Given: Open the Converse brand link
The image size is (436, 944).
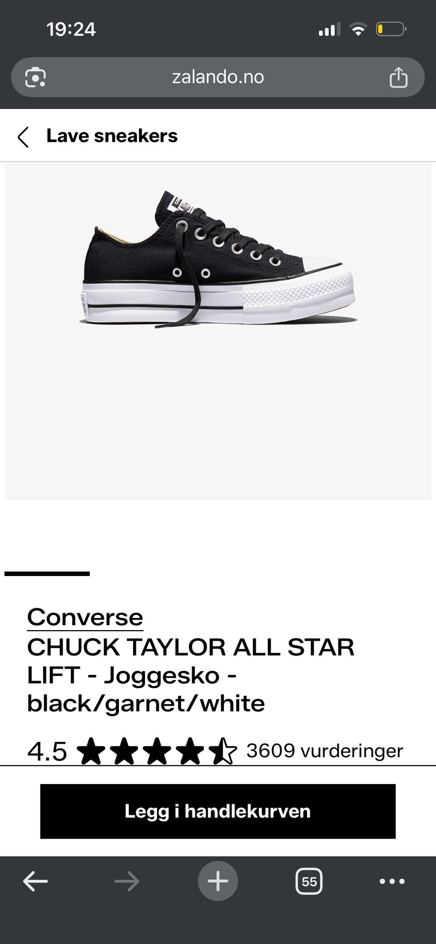Looking at the screenshot, I should click(x=85, y=617).
